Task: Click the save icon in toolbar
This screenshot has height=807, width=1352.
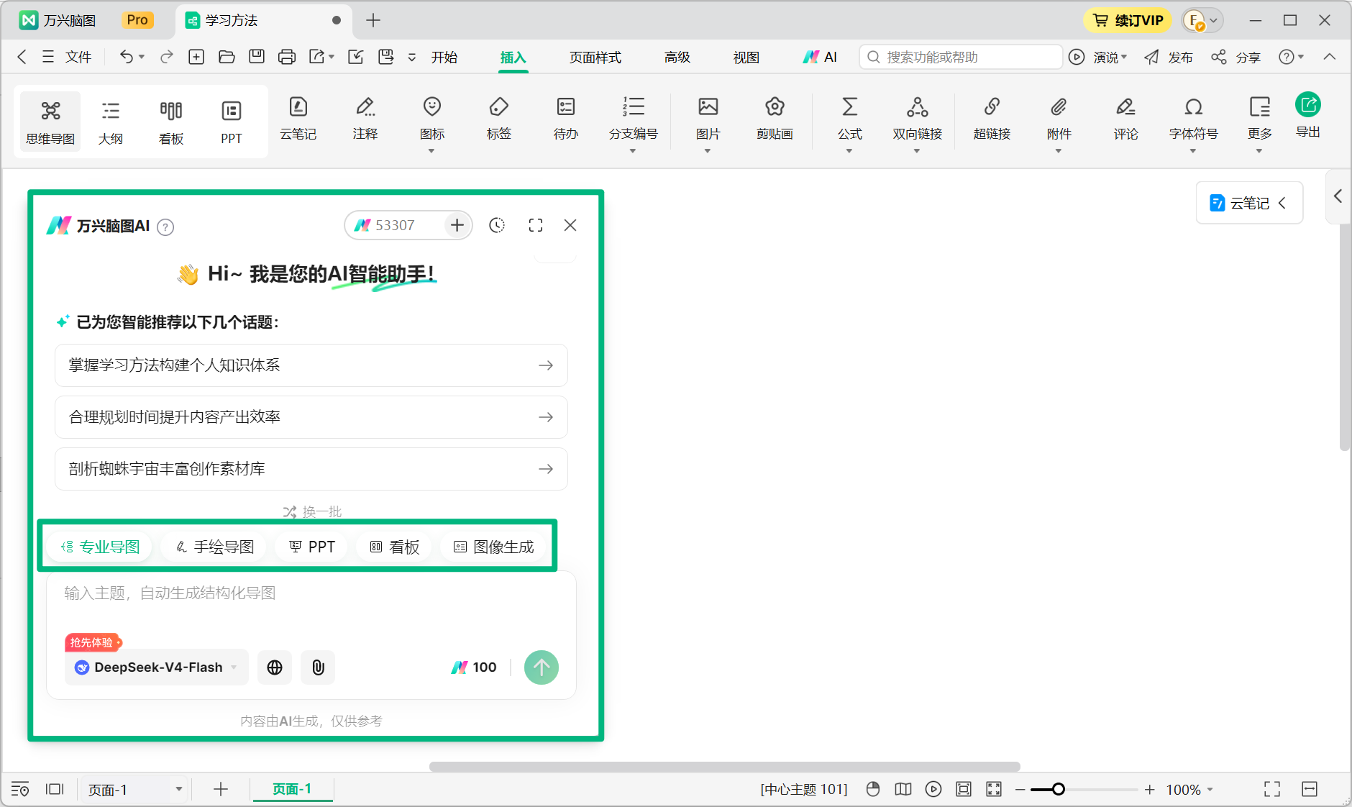Action: click(x=256, y=57)
